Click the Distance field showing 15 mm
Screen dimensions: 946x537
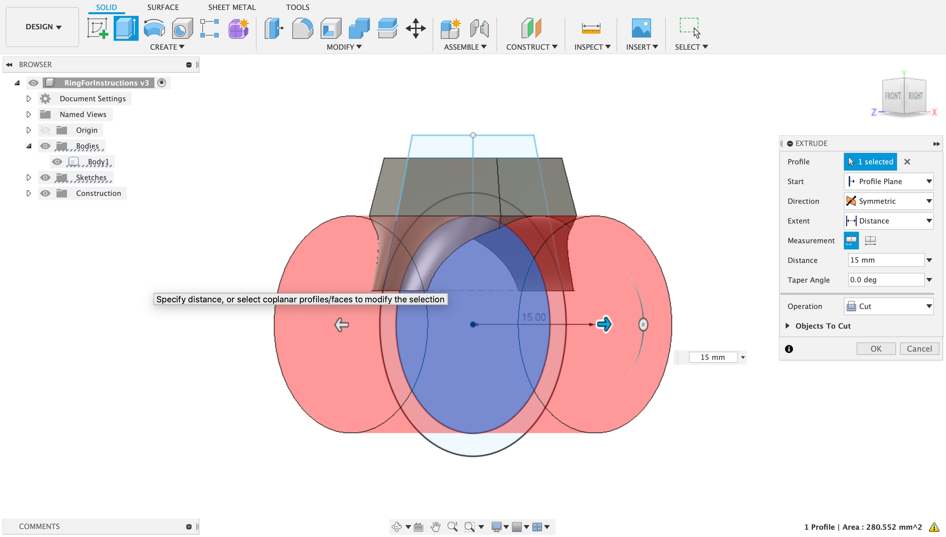pos(885,260)
